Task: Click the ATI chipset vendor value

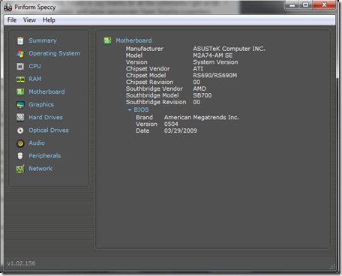Action: click(198, 69)
